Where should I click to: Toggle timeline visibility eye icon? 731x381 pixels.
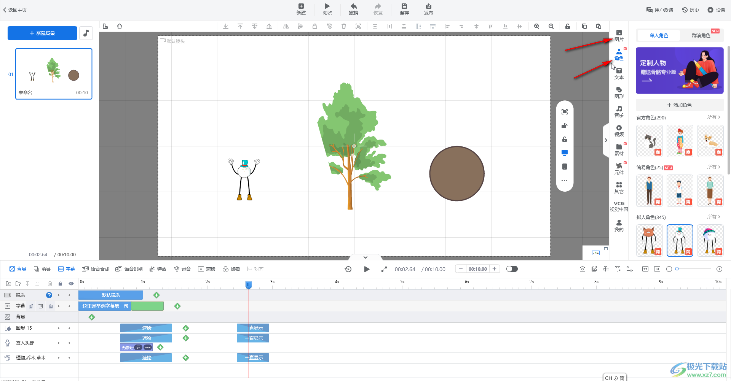[x=71, y=284]
